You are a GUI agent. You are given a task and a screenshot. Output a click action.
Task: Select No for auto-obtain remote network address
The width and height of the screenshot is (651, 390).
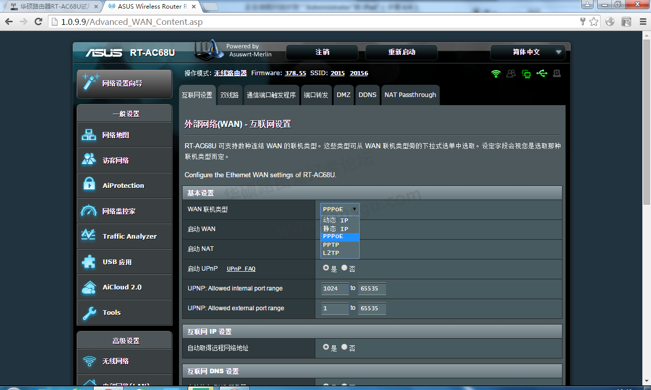click(344, 347)
